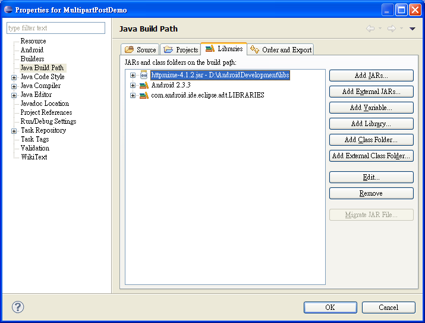Open the back history dropdown arrow
The height and width of the screenshot is (323, 425).
[x=380, y=28]
